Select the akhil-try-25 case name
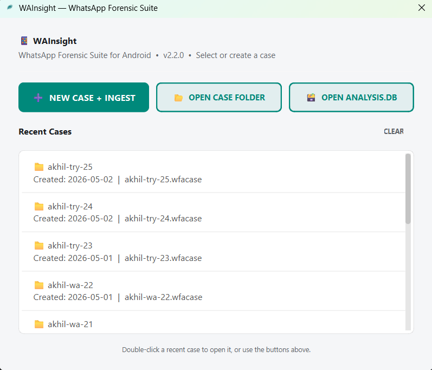Screen dimensions: 432x370 [70, 167]
